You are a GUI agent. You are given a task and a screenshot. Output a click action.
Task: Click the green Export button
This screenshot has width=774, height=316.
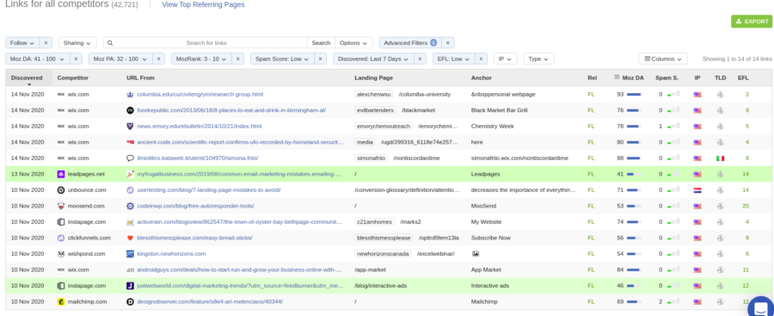(x=752, y=22)
